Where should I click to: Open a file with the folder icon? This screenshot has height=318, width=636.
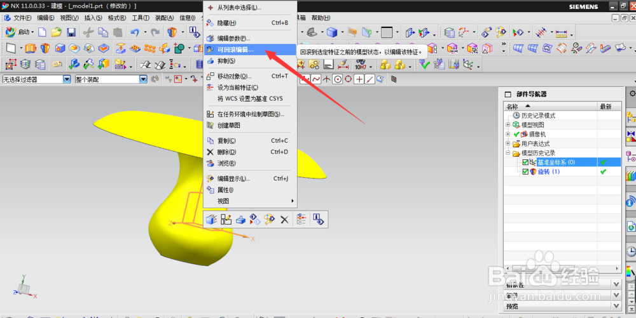pos(56,32)
